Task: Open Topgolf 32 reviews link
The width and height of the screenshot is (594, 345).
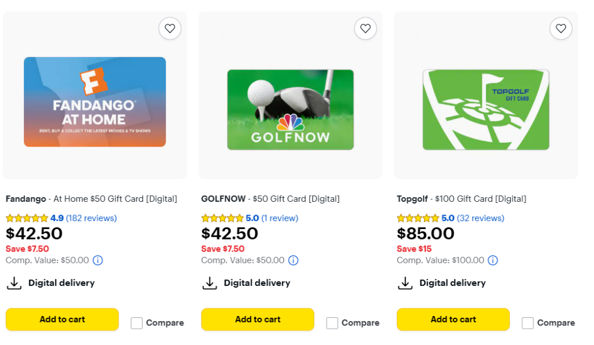Action: click(x=480, y=218)
